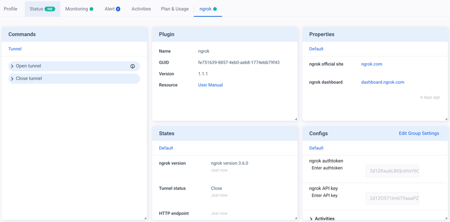Click the ngrok API key input field
The height and width of the screenshot is (222, 450).
click(392, 199)
